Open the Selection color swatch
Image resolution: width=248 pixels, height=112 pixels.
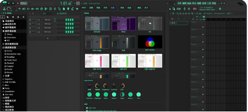[x=89, y=94]
